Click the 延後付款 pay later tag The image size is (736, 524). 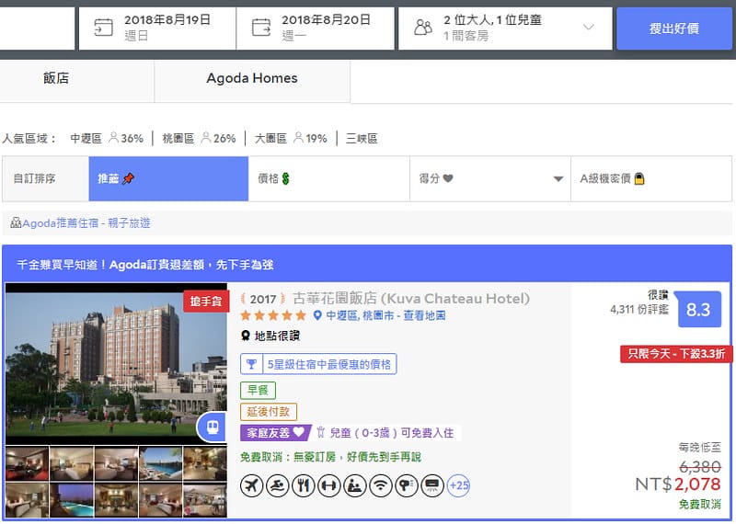click(269, 412)
